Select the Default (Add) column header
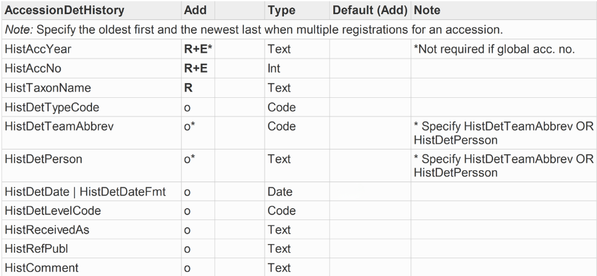This screenshot has height=276, width=597. (370, 10)
